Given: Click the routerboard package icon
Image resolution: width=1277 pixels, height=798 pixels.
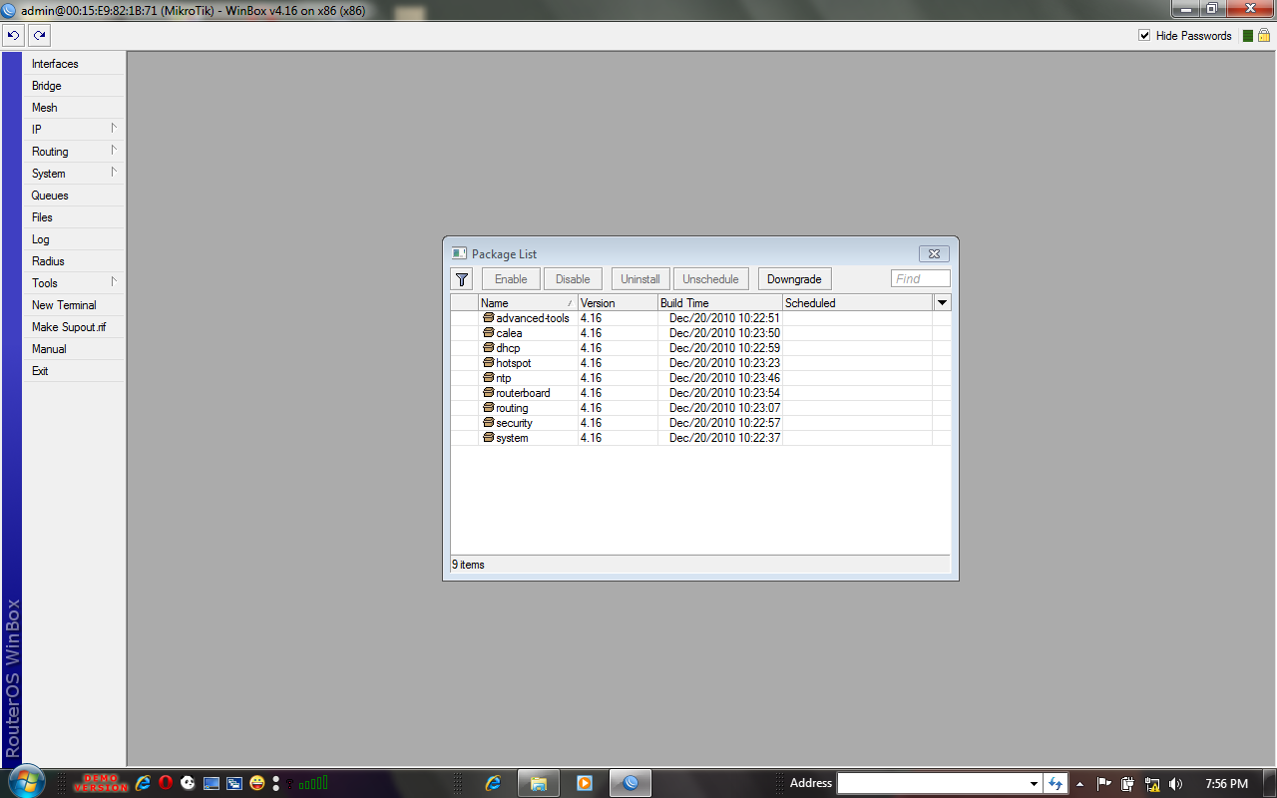Looking at the screenshot, I should click(489, 392).
